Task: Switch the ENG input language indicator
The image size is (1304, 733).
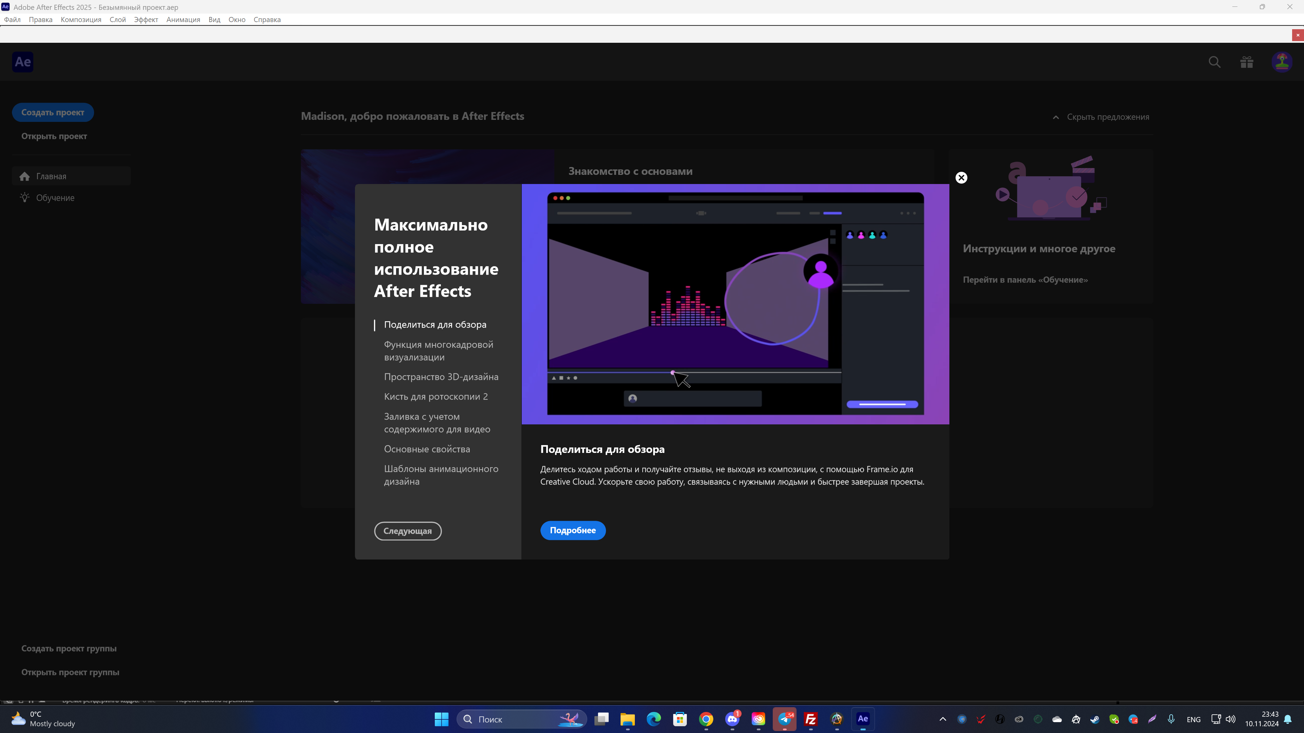Action: pos(1194,719)
